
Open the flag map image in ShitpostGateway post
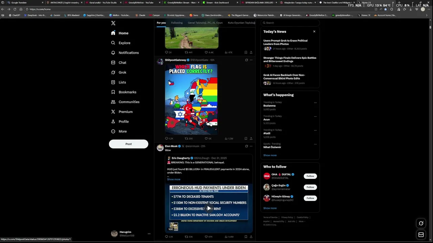click(x=191, y=99)
